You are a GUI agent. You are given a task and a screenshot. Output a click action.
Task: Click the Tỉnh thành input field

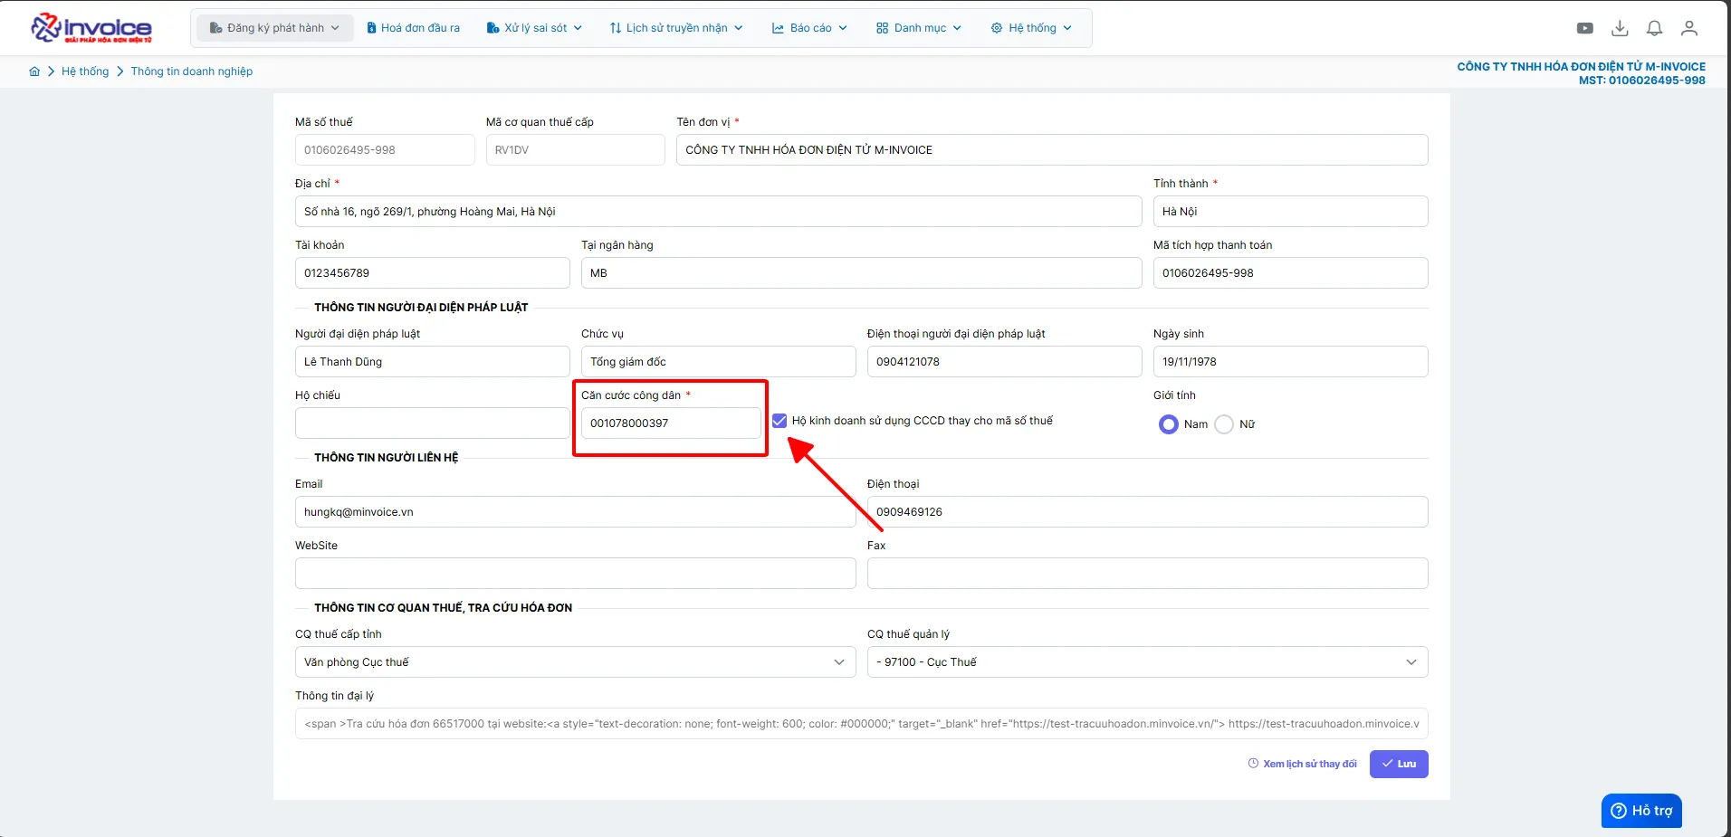(1290, 212)
